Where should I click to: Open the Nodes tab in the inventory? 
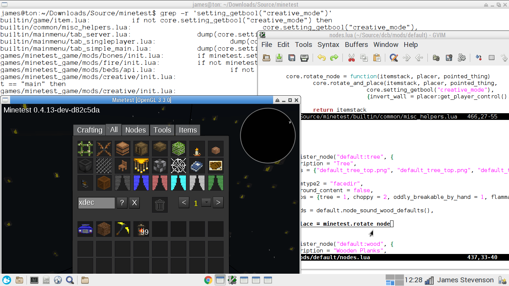click(135, 130)
